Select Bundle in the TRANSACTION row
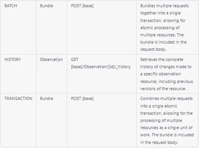 tap(47, 98)
